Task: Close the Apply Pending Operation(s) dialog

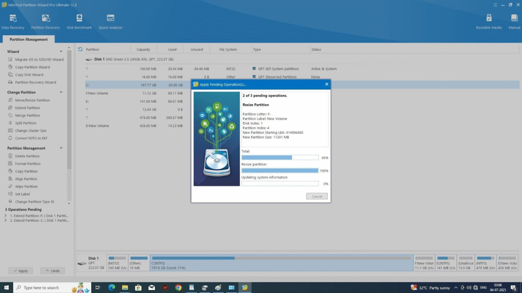Action: pos(327,84)
